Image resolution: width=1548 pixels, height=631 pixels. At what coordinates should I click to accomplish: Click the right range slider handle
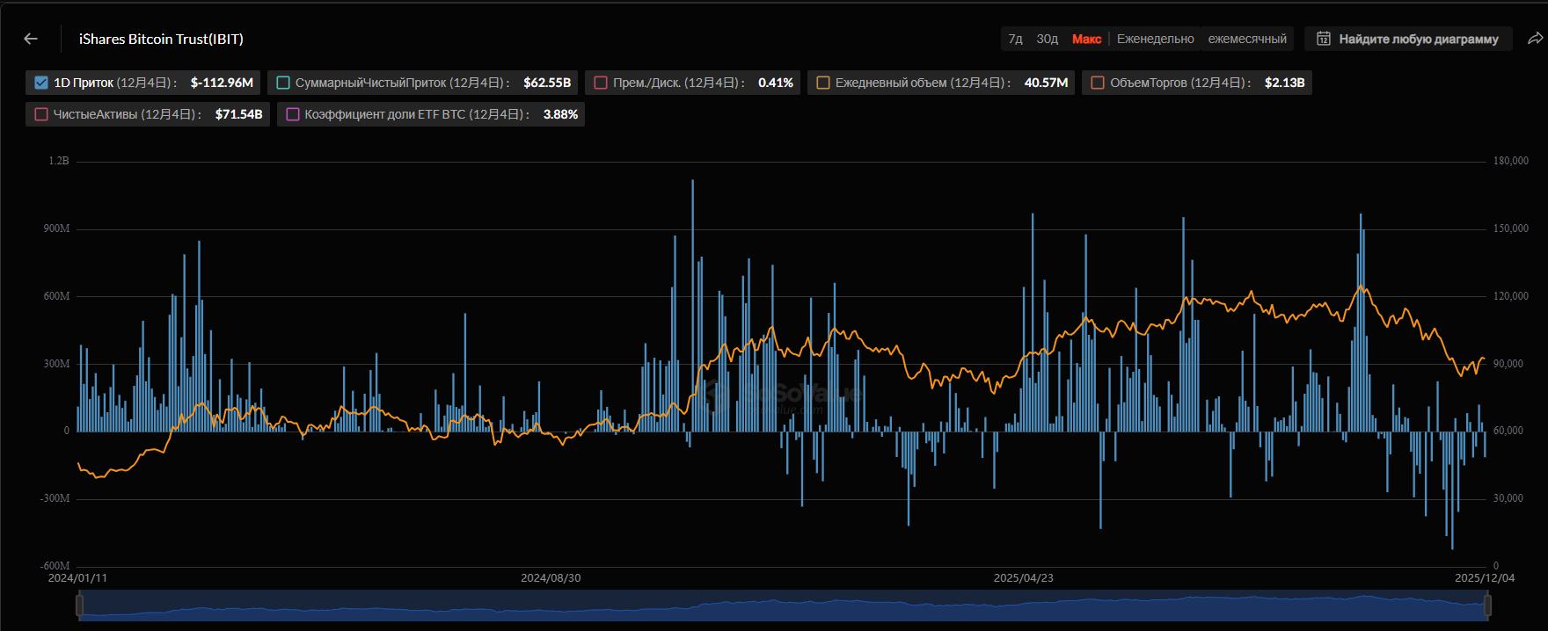[x=1488, y=606]
